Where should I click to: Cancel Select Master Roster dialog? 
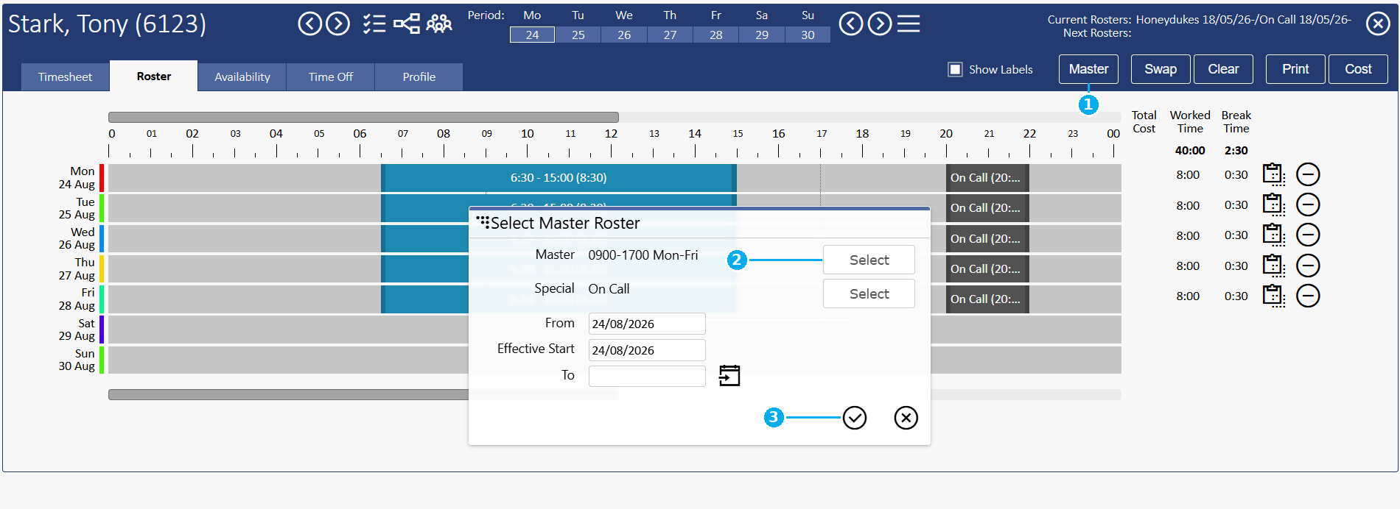(x=906, y=418)
